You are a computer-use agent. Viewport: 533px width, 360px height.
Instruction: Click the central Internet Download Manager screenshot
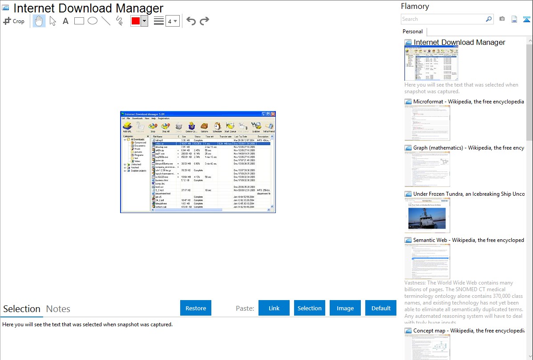(198, 162)
